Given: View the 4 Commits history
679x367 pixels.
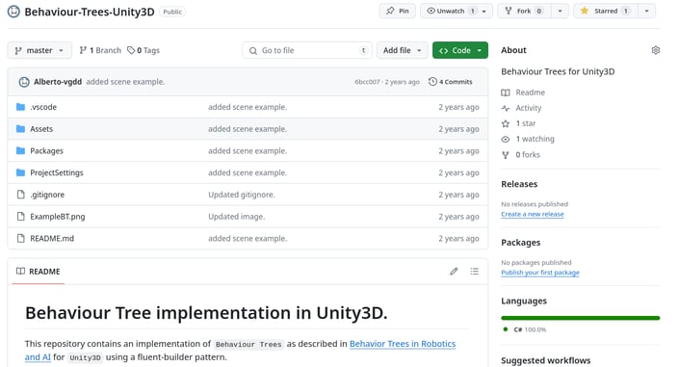Looking at the screenshot, I should click(451, 82).
